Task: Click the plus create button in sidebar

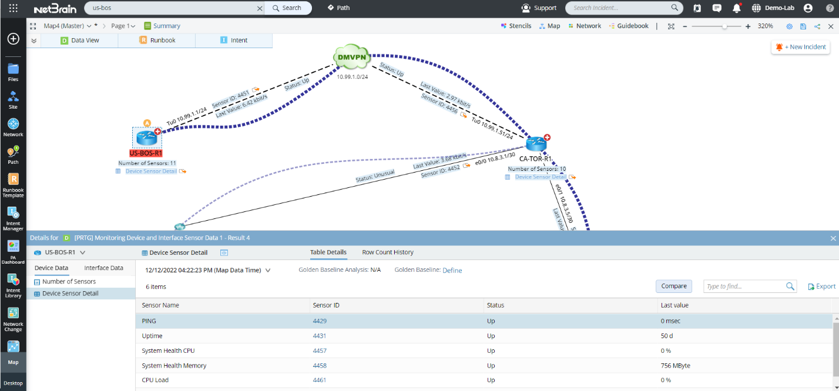Action: click(x=13, y=39)
